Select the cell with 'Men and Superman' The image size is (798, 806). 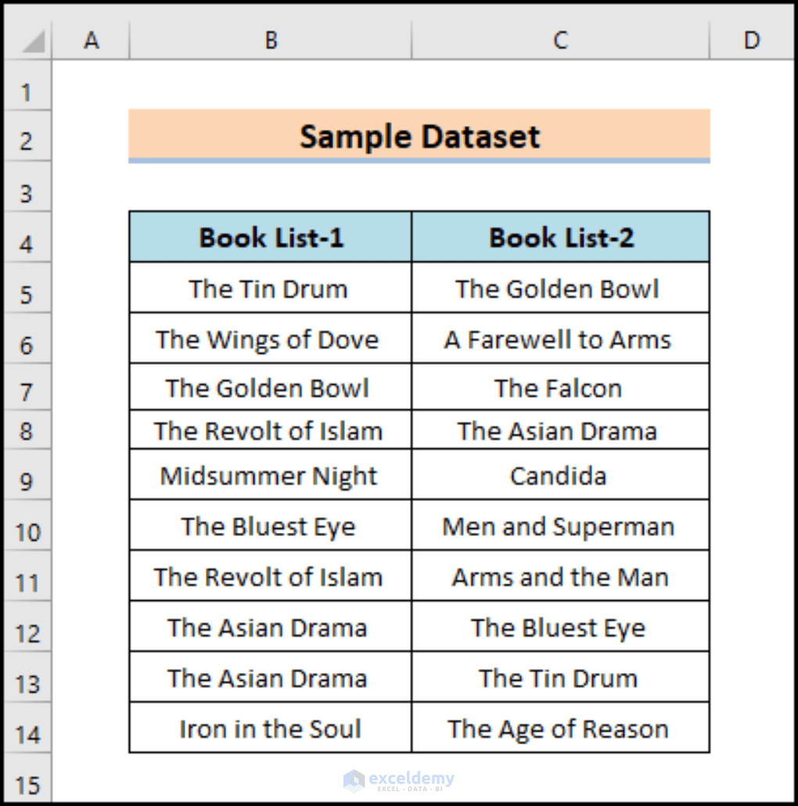[559, 527]
